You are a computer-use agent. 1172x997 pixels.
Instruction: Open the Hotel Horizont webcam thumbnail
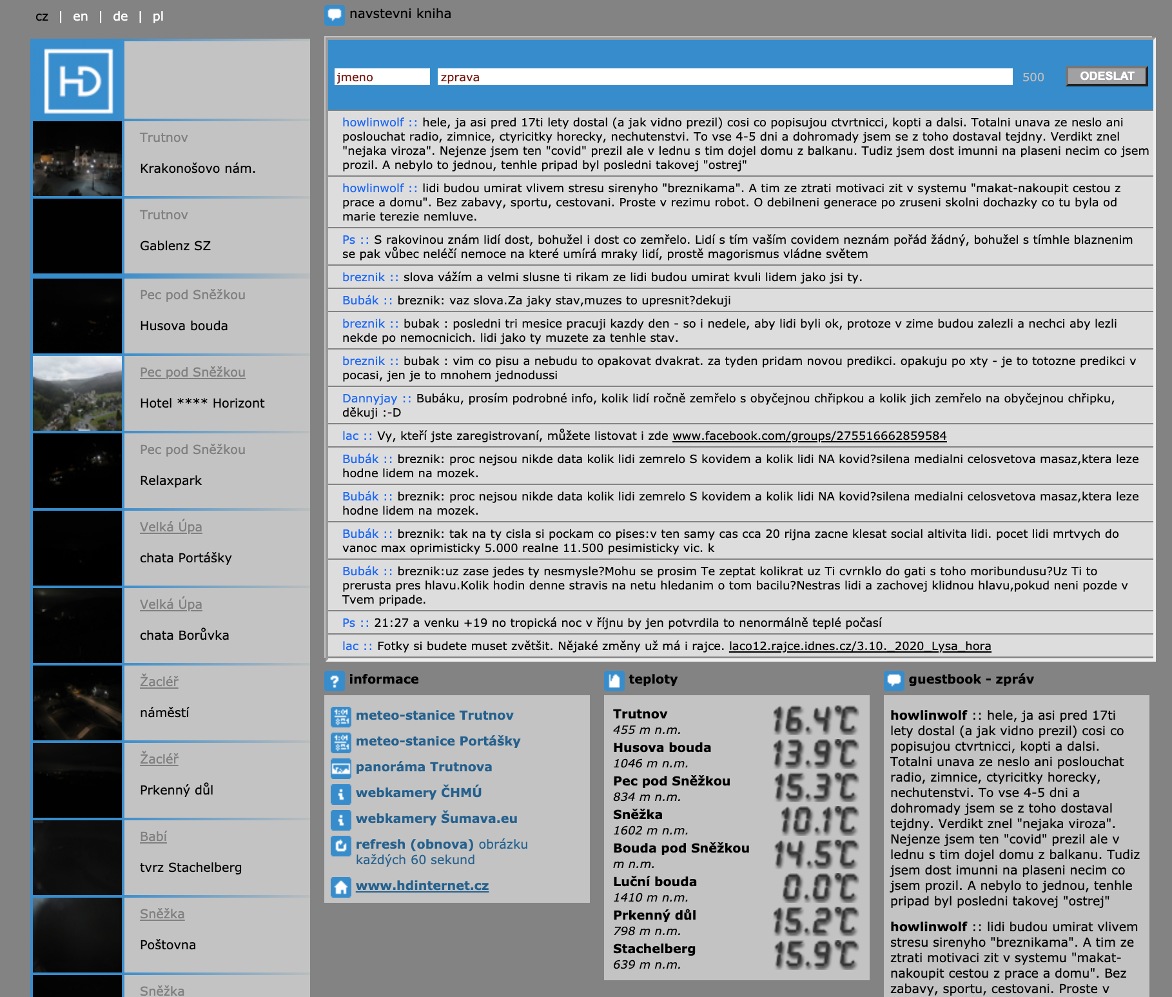click(77, 393)
